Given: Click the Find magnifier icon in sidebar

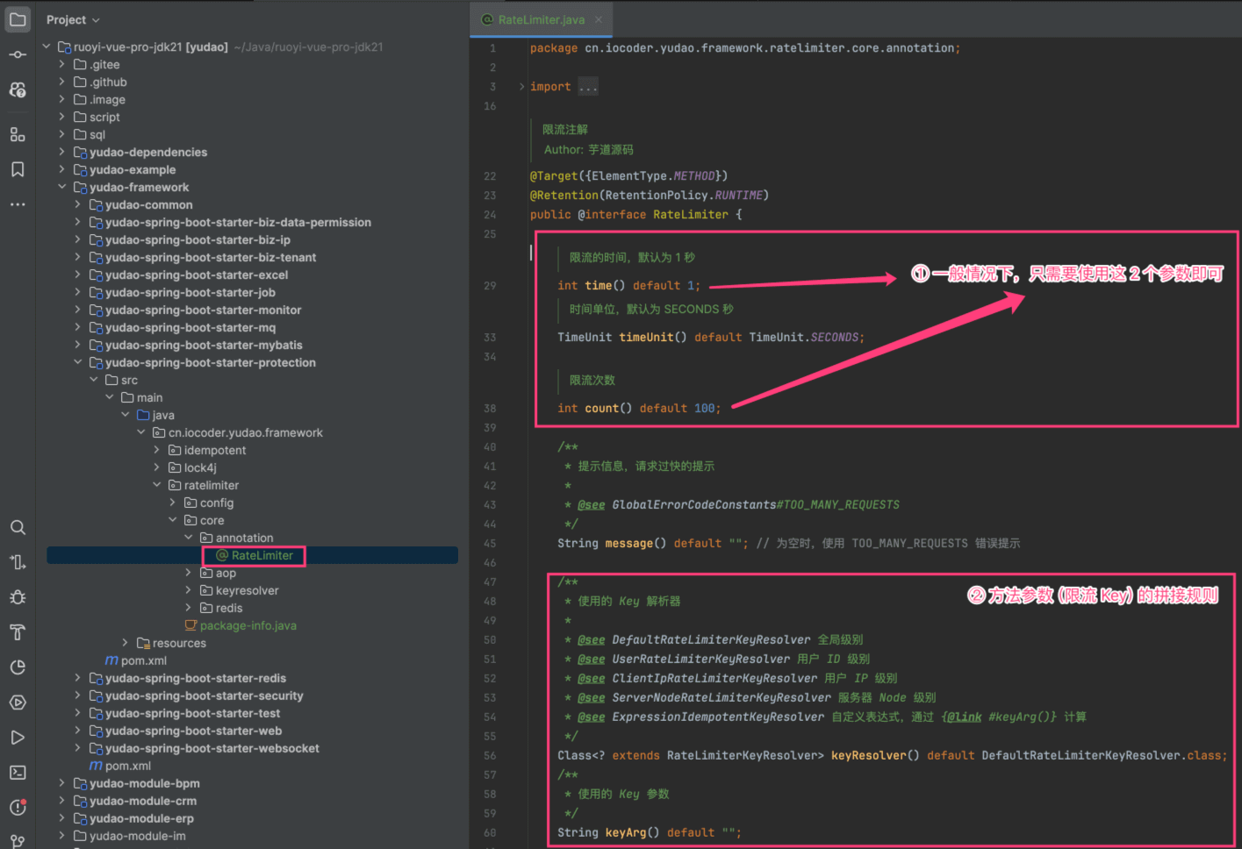Looking at the screenshot, I should click(18, 527).
